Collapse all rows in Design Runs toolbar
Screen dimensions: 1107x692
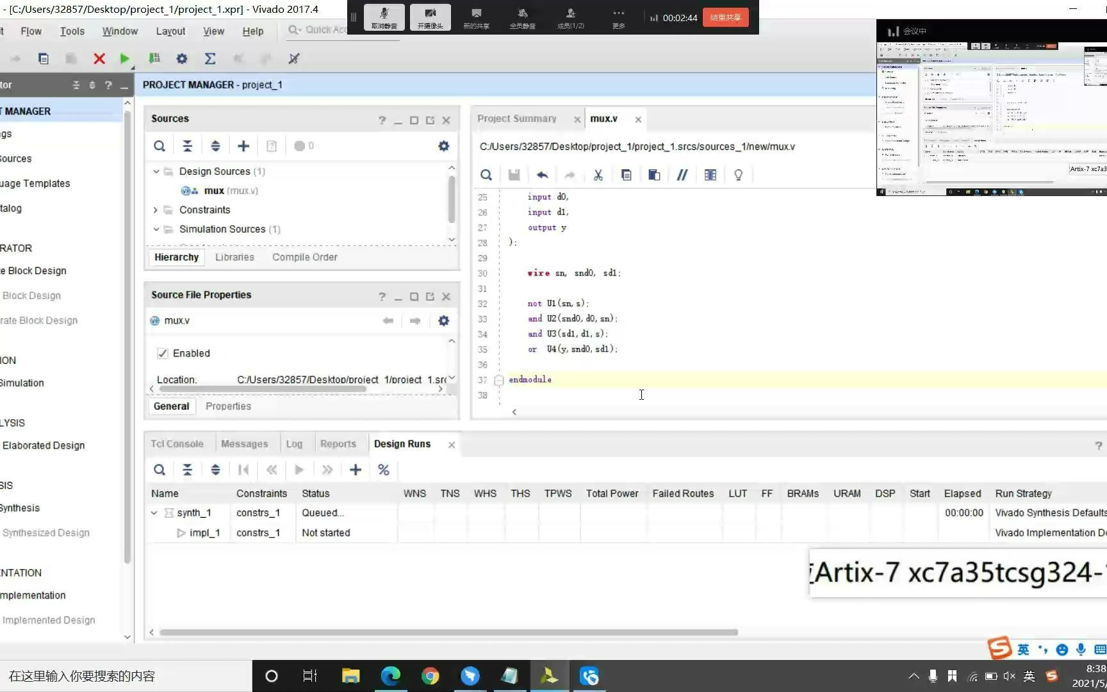pos(187,470)
